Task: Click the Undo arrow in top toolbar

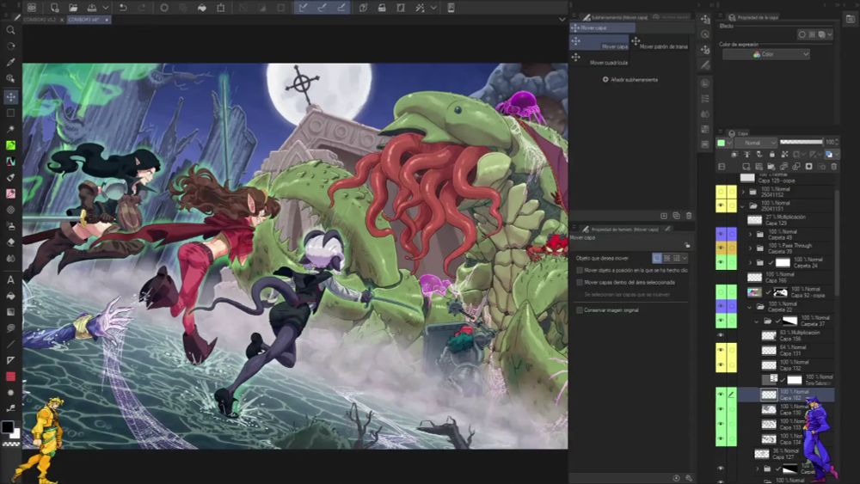Action: coord(123,8)
